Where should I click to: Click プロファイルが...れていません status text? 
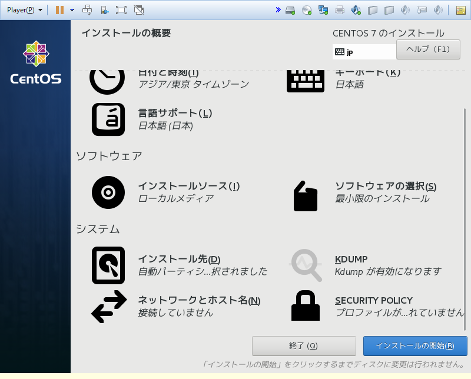(x=400, y=312)
